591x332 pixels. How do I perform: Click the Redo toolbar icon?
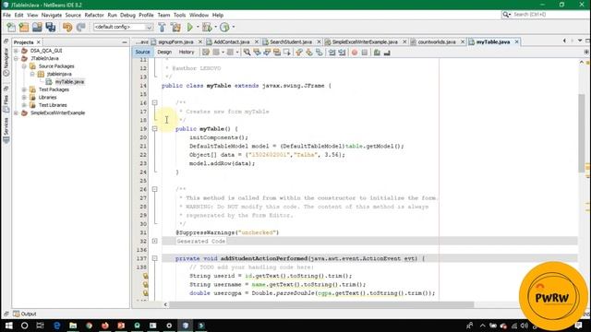click(80, 27)
